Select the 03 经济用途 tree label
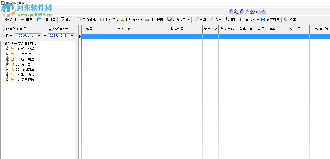Viewport: 330px width, 159px height. 25,59
